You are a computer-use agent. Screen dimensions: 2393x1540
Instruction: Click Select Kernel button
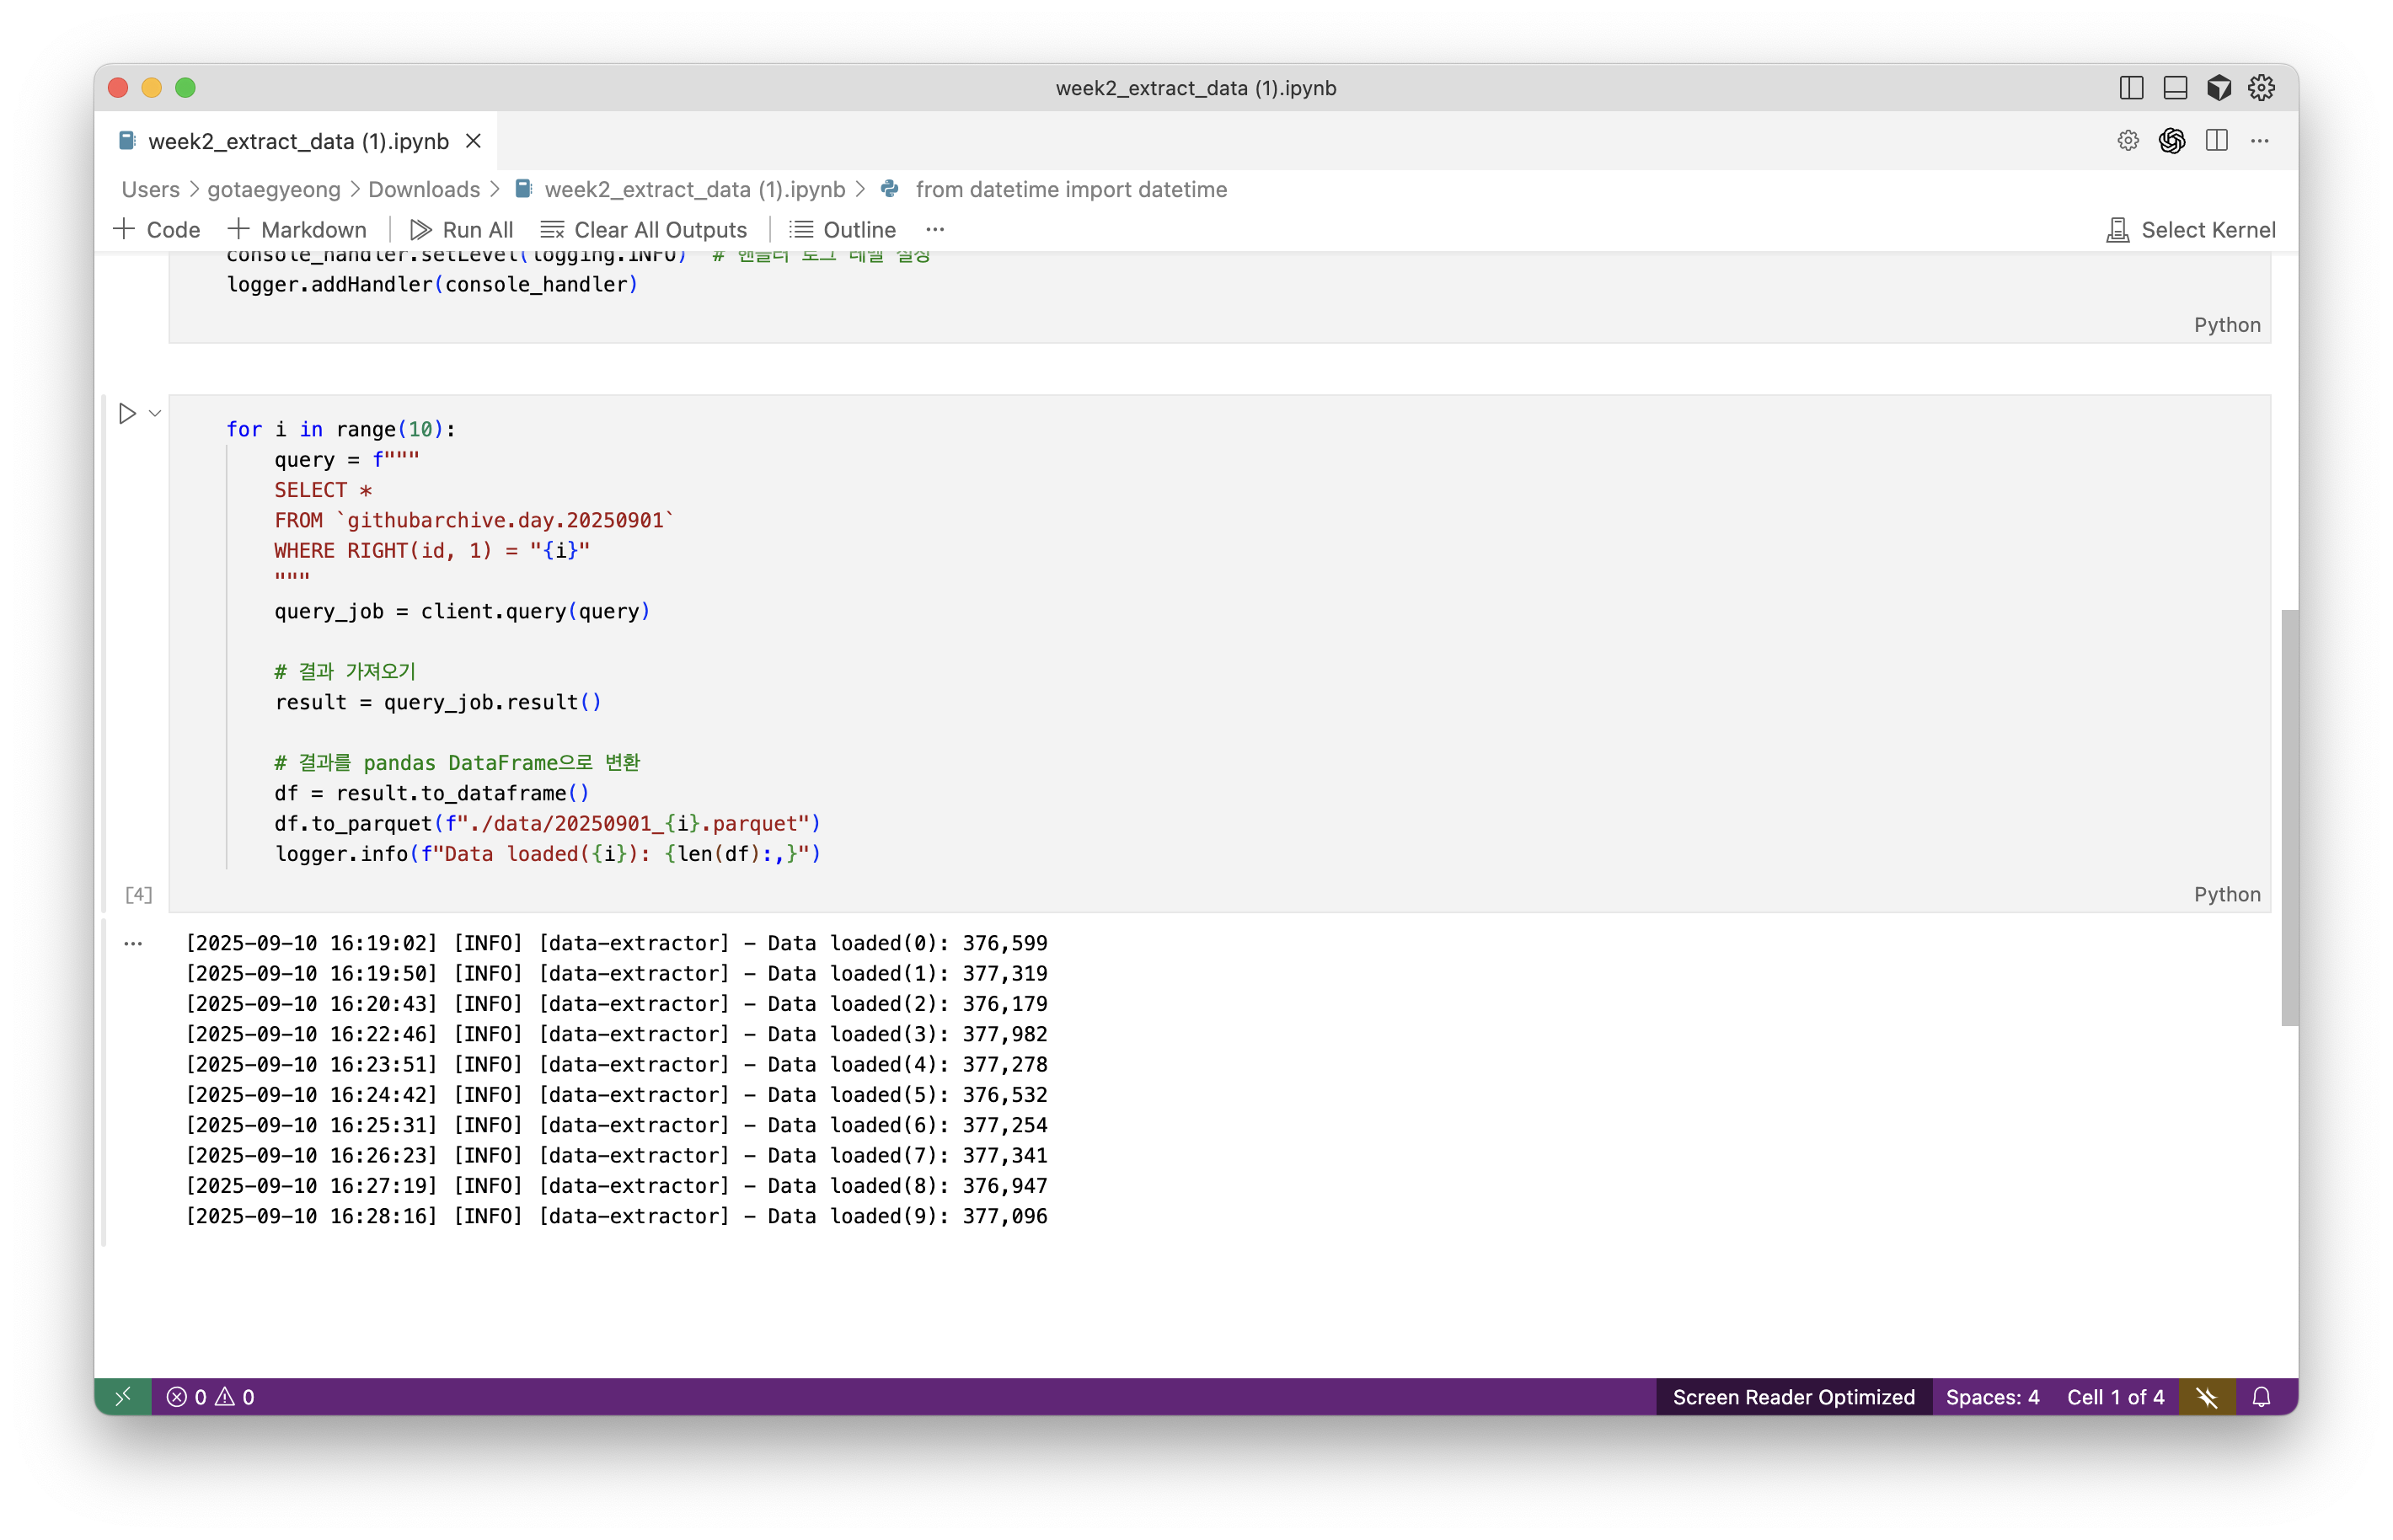click(2190, 230)
